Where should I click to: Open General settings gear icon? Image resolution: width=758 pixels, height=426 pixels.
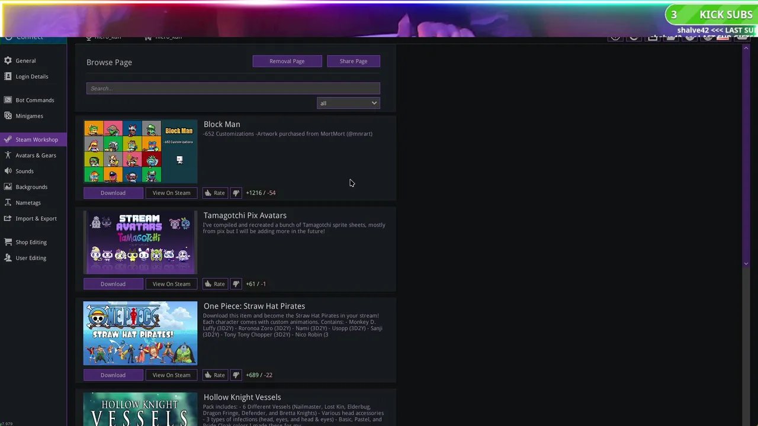point(8,60)
